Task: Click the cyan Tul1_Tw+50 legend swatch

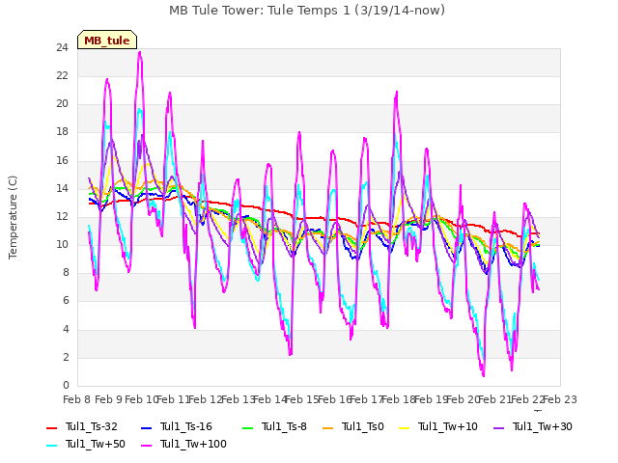Action: click(51, 445)
